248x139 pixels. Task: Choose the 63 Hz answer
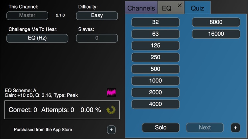(155, 34)
